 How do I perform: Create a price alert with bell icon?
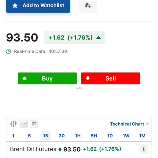pyautogui.click(x=88, y=6)
